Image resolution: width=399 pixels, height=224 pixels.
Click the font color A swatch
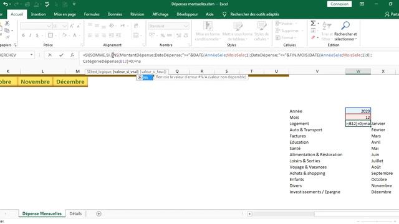(75, 35)
